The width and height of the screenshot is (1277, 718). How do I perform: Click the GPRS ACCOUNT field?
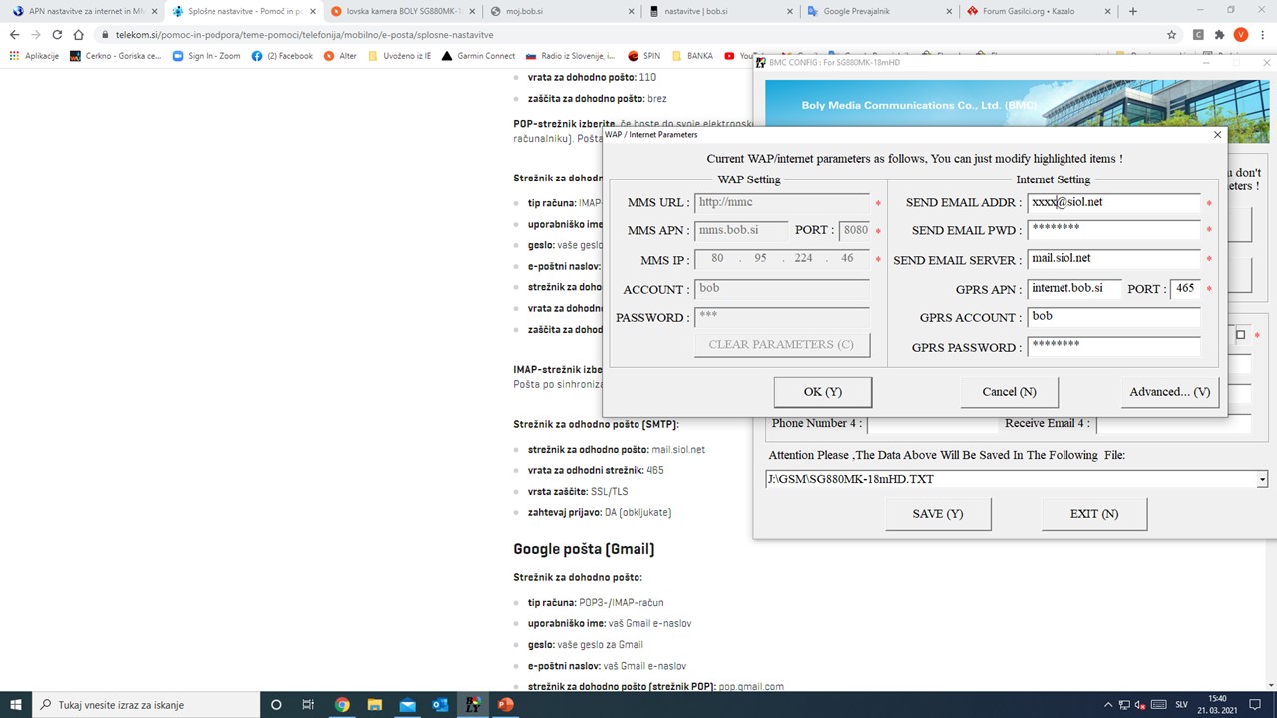[1113, 317]
